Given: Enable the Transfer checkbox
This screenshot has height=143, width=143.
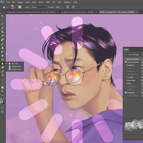Looking at the screenshot, I should coord(126,77).
